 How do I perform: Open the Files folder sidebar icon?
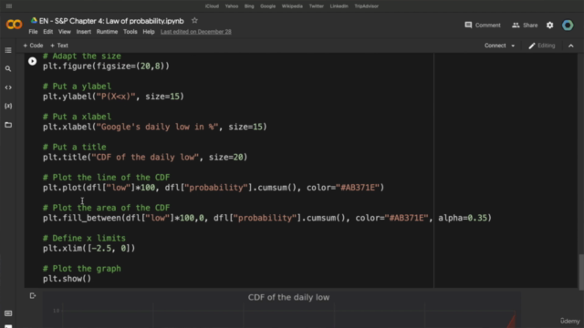pos(8,125)
